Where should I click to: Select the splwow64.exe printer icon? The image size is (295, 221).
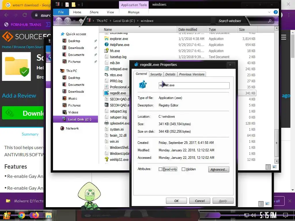(107, 123)
